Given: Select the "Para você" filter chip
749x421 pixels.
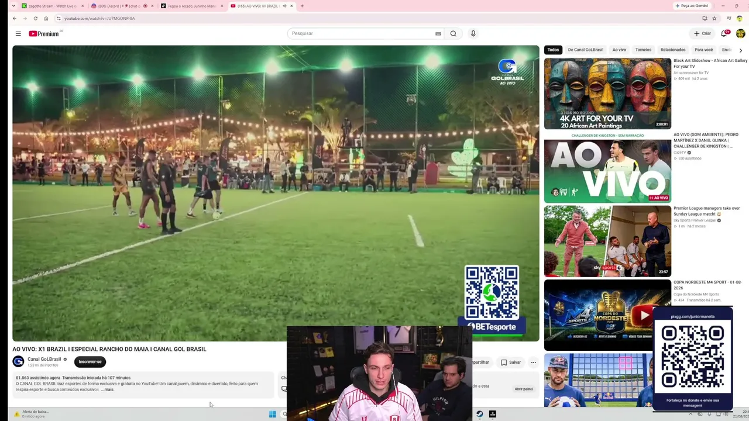Looking at the screenshot, I should pos(704,50).
